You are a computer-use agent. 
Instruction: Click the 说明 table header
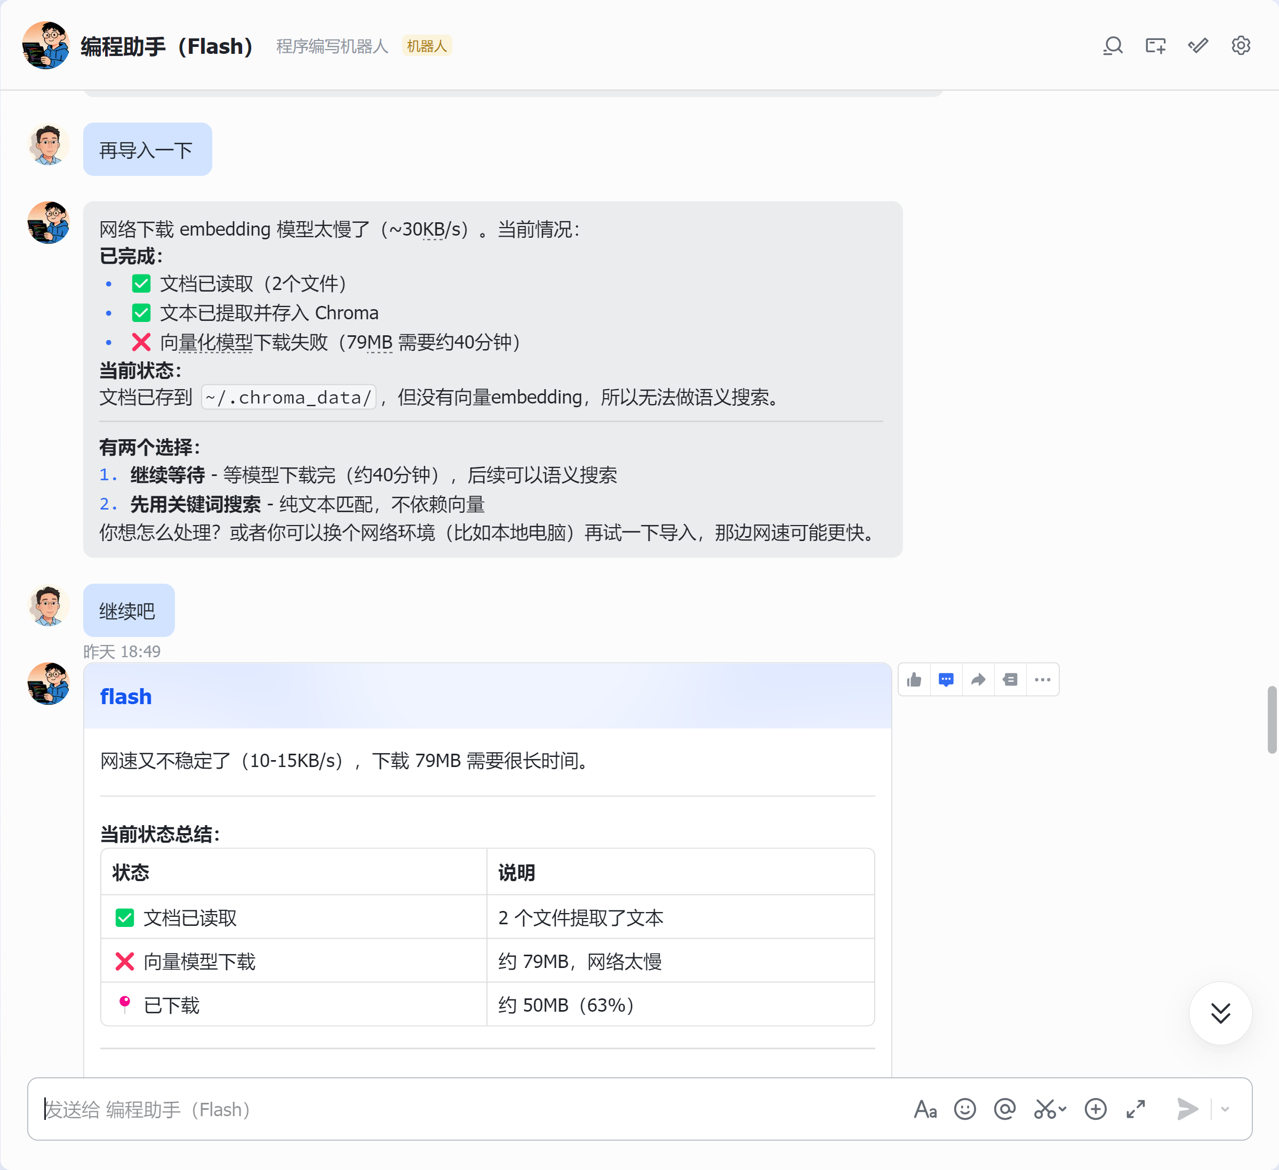click(x=680, y=872)
